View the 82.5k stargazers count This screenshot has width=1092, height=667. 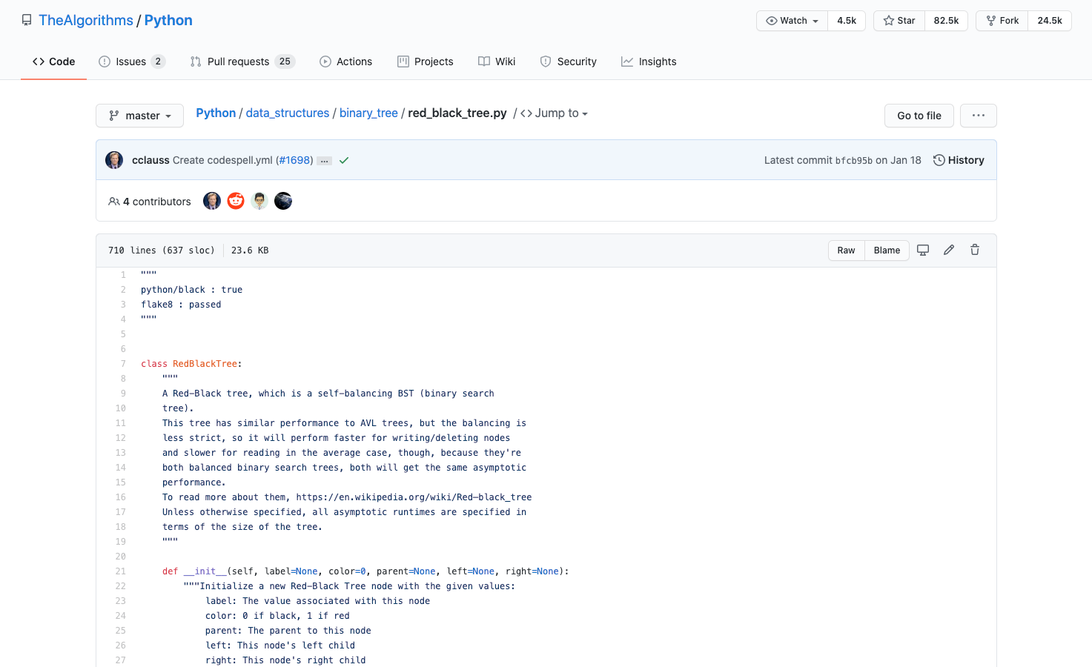pyautogui.click(x=946, y=21)
